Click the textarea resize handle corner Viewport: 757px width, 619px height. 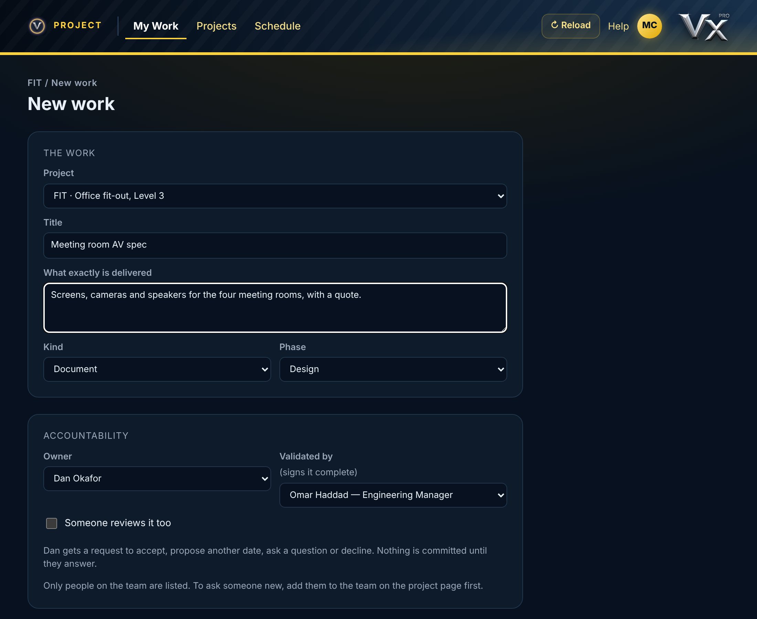click(503, 329)
